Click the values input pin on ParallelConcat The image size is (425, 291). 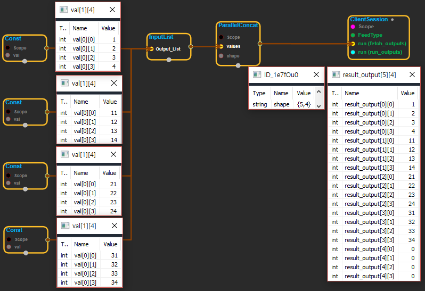click(221, 46)
